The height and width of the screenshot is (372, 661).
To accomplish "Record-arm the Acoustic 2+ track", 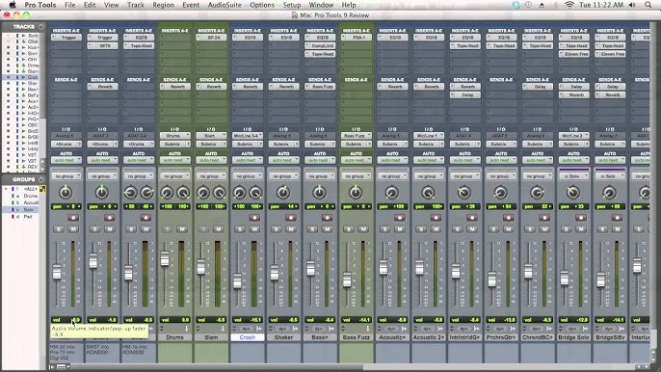I will click(x=436, y=218).
